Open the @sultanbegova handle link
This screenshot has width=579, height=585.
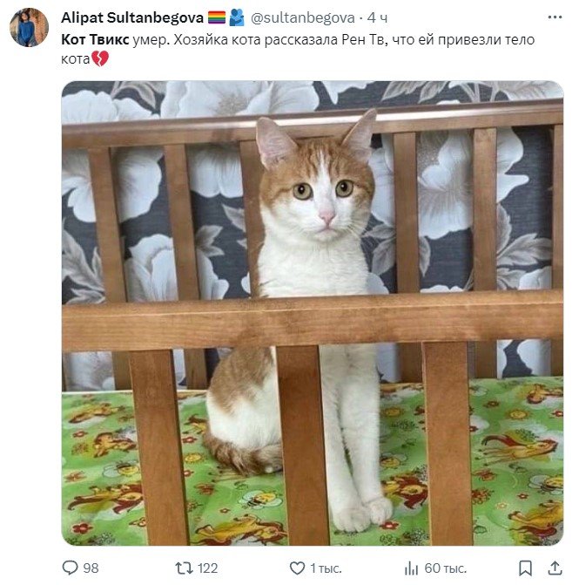pos(302,17)
